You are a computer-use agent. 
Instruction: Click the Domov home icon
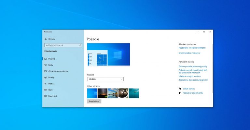pyautogui.click(x=46, y=39)
